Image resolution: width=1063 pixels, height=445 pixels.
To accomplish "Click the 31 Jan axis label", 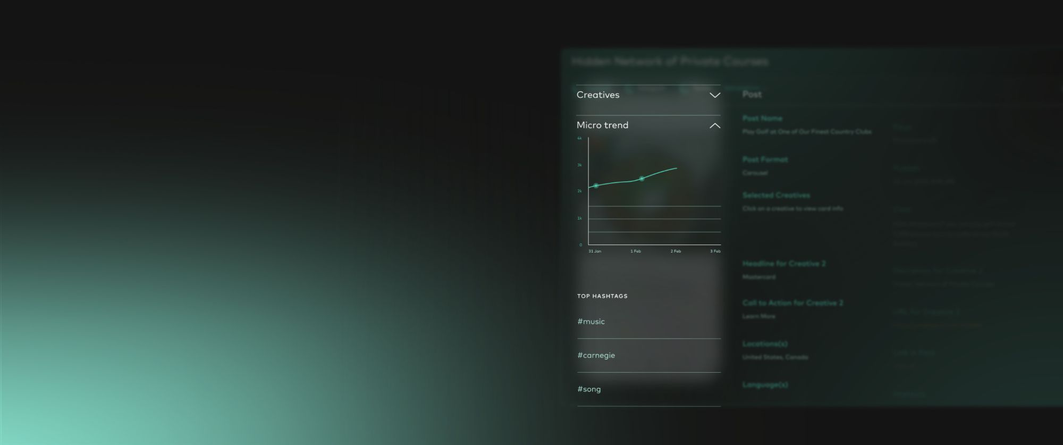I will coord(595,251).
